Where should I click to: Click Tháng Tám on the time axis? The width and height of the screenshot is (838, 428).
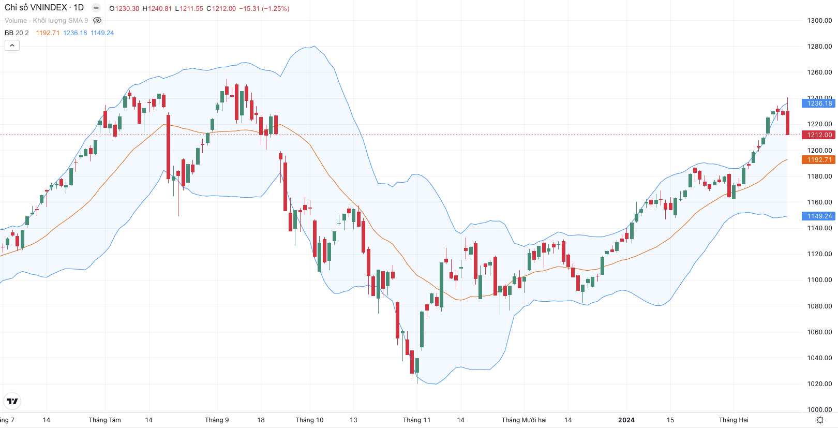point(104,420)
